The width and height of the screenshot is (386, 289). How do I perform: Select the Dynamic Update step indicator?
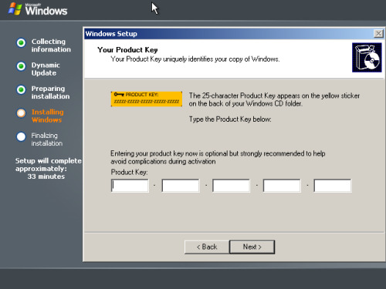pyautogui.click(x=21, y=66)
